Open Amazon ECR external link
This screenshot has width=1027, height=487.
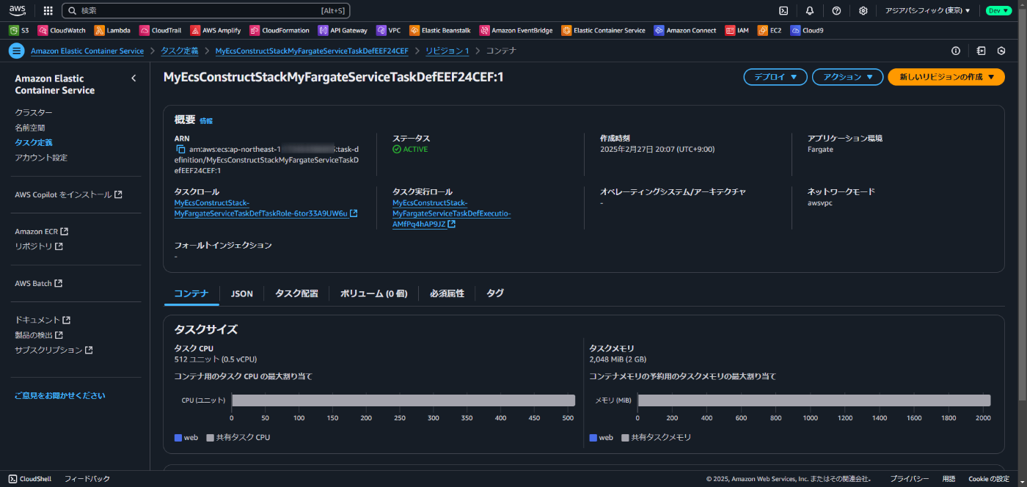pos(41,232)
